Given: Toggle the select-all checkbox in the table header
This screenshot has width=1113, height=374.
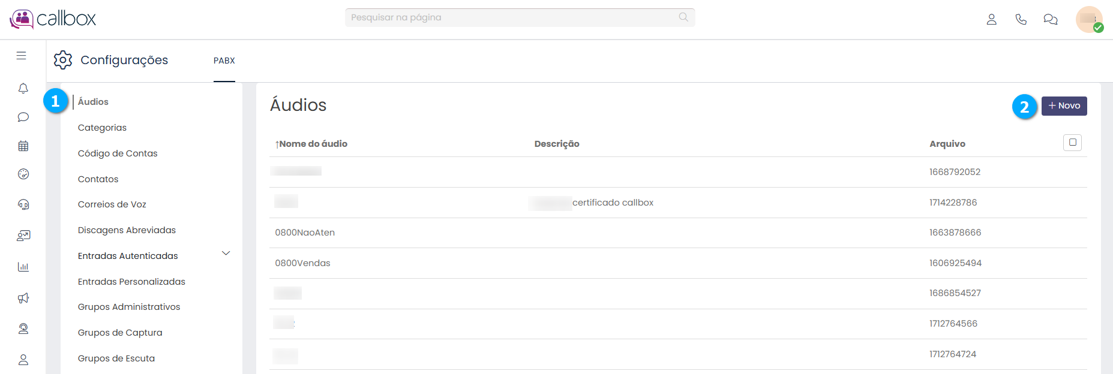Looking at the screenshot, I should click(x=1072, y=143).
